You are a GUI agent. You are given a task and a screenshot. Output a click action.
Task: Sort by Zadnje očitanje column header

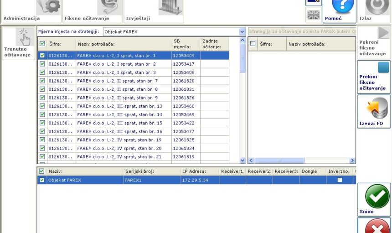pyautogui.click(x=215, y=44)
